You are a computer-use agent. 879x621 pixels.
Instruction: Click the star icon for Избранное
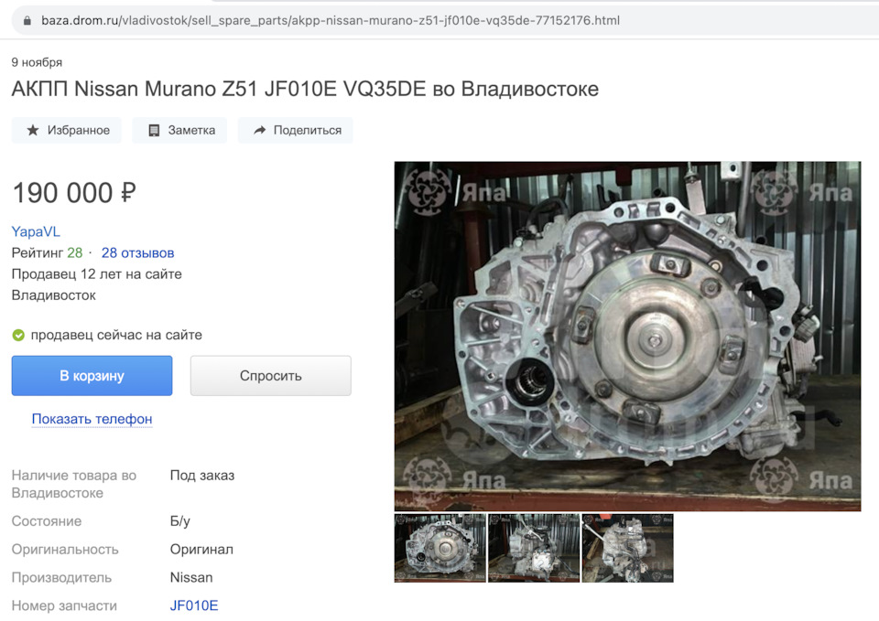click(33, 131)
